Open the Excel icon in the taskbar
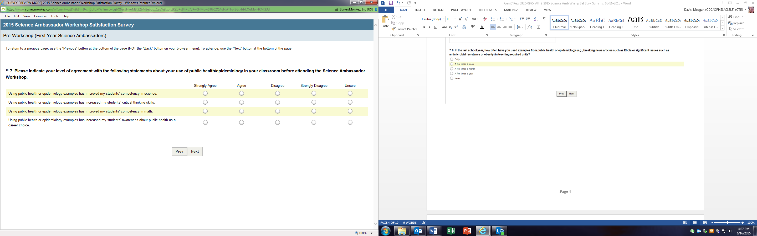This screenshot has height=236, width=757. (451, 231)
